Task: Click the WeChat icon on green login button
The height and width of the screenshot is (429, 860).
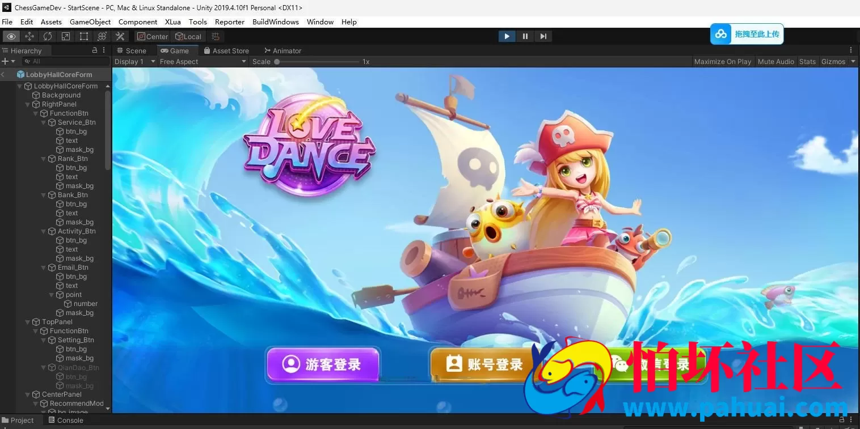Action: pos(619,364)
